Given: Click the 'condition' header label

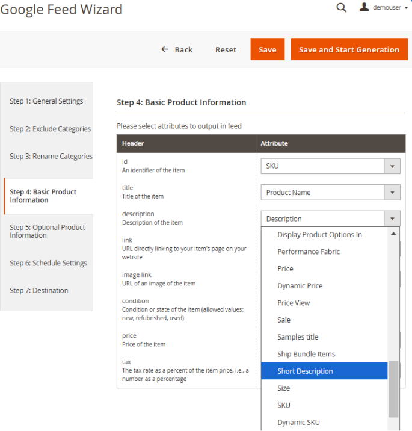Looking at the screenshot, I should click(135, 301).
